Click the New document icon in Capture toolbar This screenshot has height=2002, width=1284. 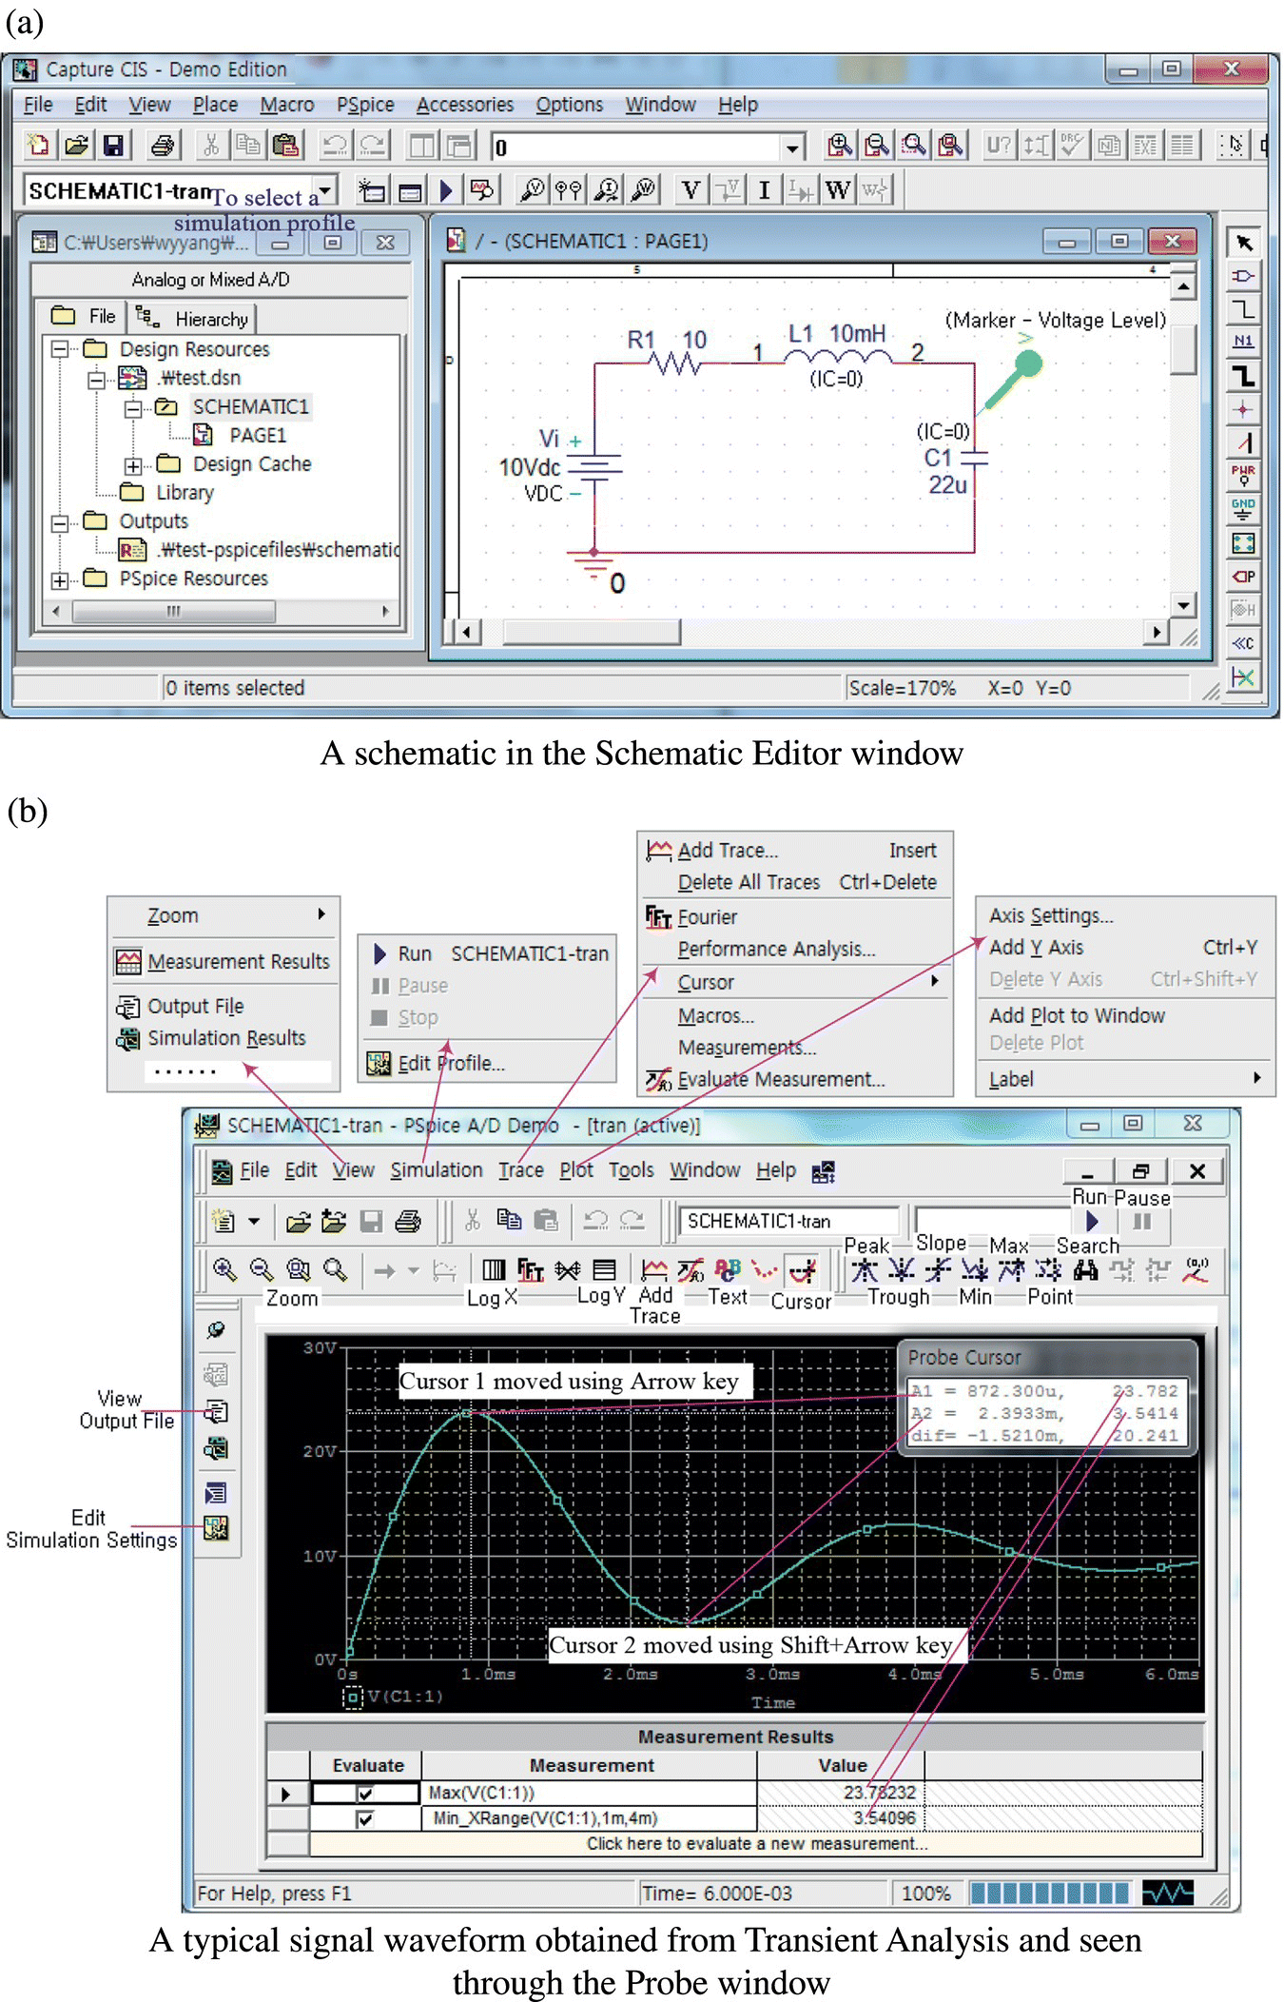(38, 146)
